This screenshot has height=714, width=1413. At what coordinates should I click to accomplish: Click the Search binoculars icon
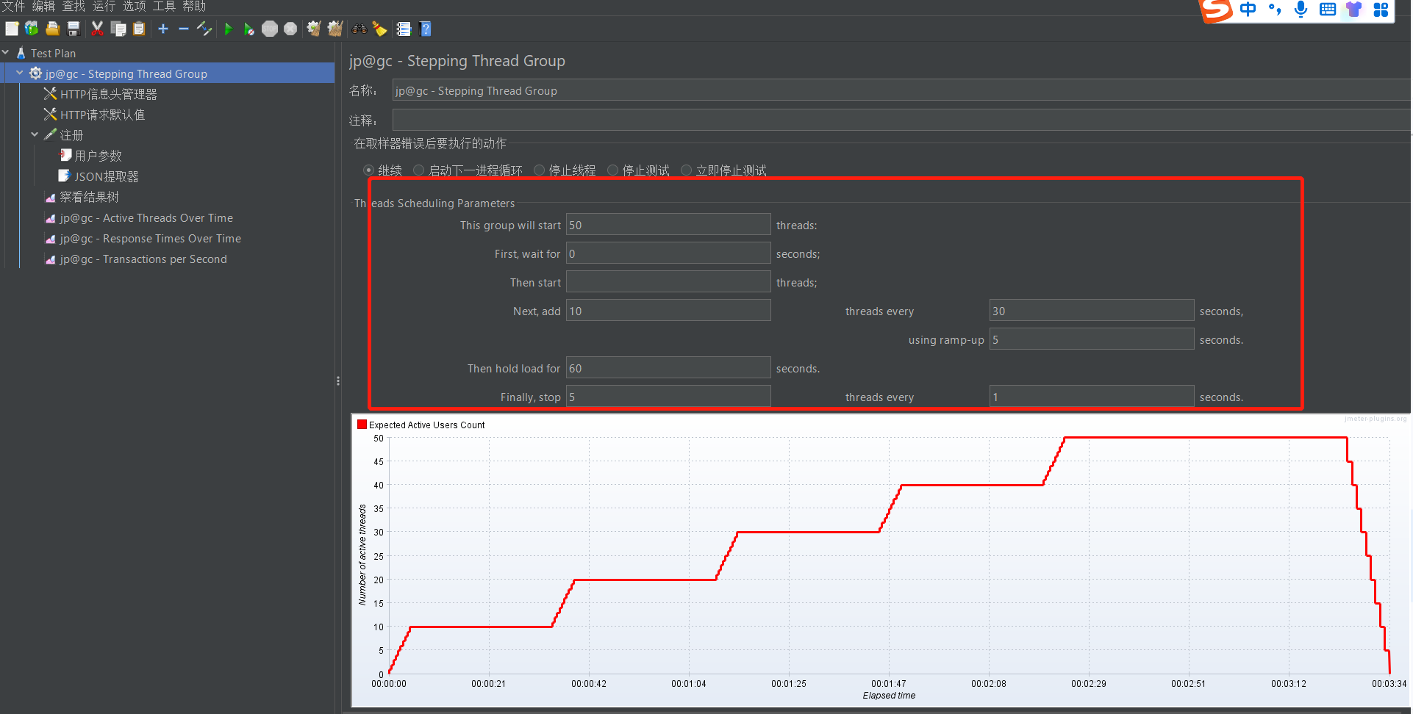pos(359,29)
